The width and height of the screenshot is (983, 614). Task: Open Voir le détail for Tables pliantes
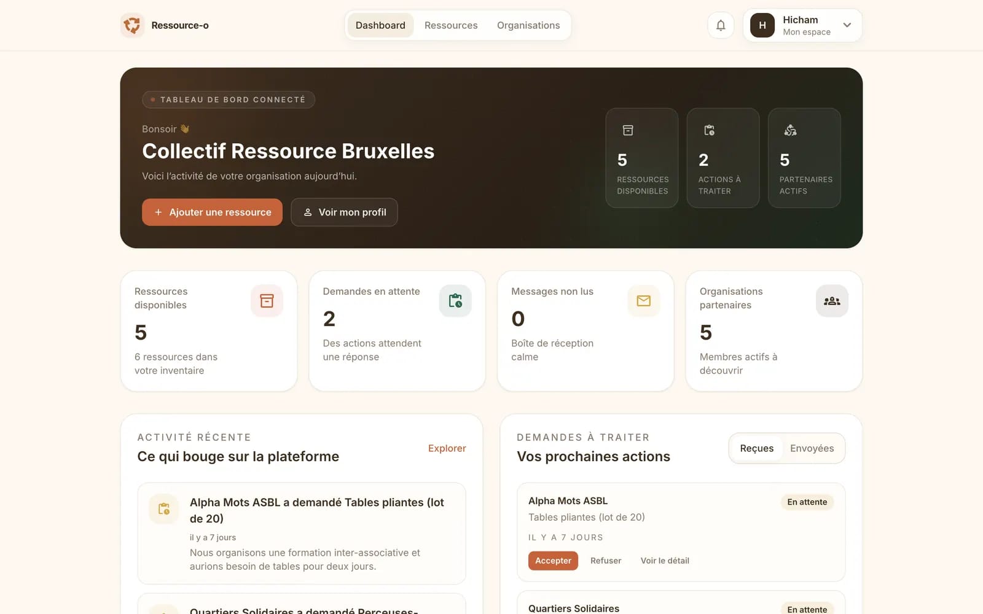point(665,561)
